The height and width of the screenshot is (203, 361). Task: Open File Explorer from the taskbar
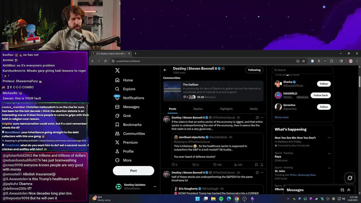click(213, 199)
